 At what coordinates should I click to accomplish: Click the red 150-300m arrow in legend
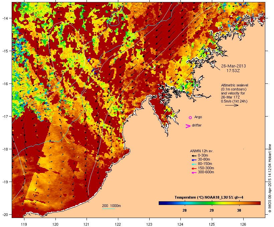pyautogui.click(x=194, y=168)
